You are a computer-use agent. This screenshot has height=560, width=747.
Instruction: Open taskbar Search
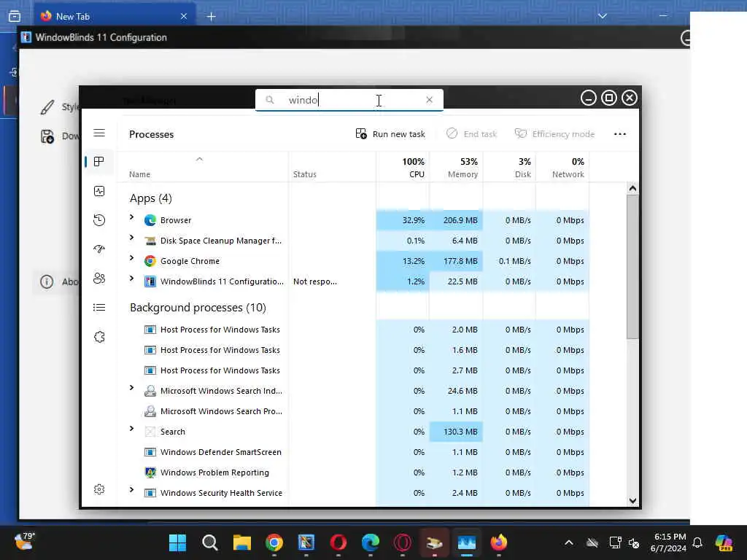point(209,542)
